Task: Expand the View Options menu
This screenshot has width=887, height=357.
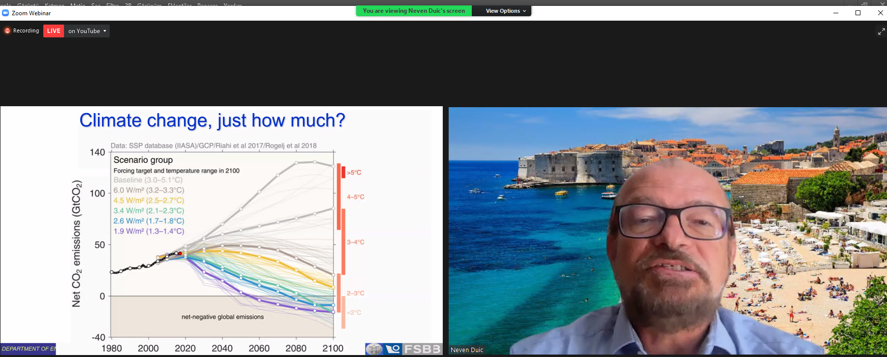Action: coord(505,11)
